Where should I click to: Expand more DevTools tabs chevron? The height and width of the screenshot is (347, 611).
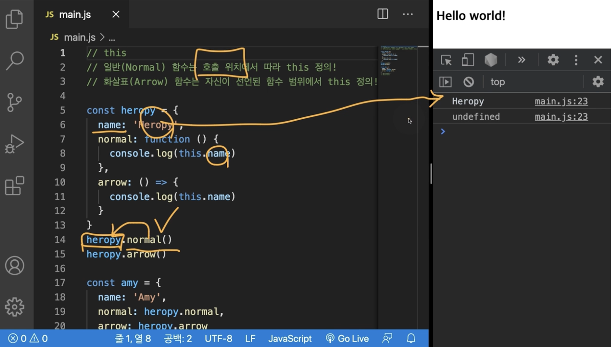(x=521, y=60)
